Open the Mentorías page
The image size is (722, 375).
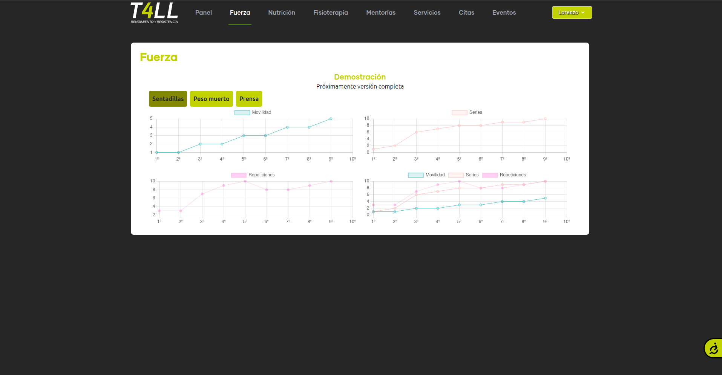[381, 12]
